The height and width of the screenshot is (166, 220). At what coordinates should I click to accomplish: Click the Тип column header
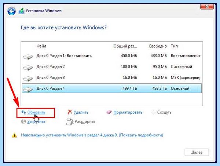[174, 46]
